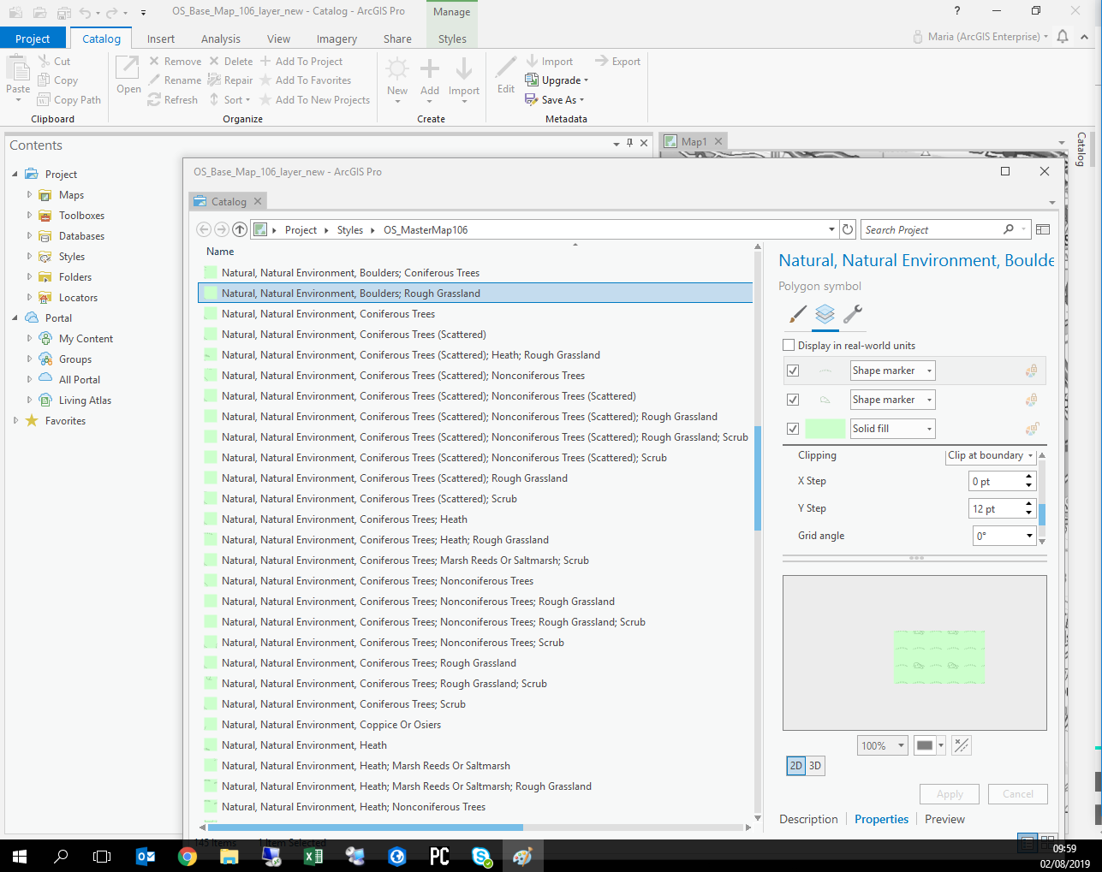Image resolution: width=1102 pixels, height=872 pixels.
Task: Click Styles in the breadcrumb path
Action: (350, 229)
